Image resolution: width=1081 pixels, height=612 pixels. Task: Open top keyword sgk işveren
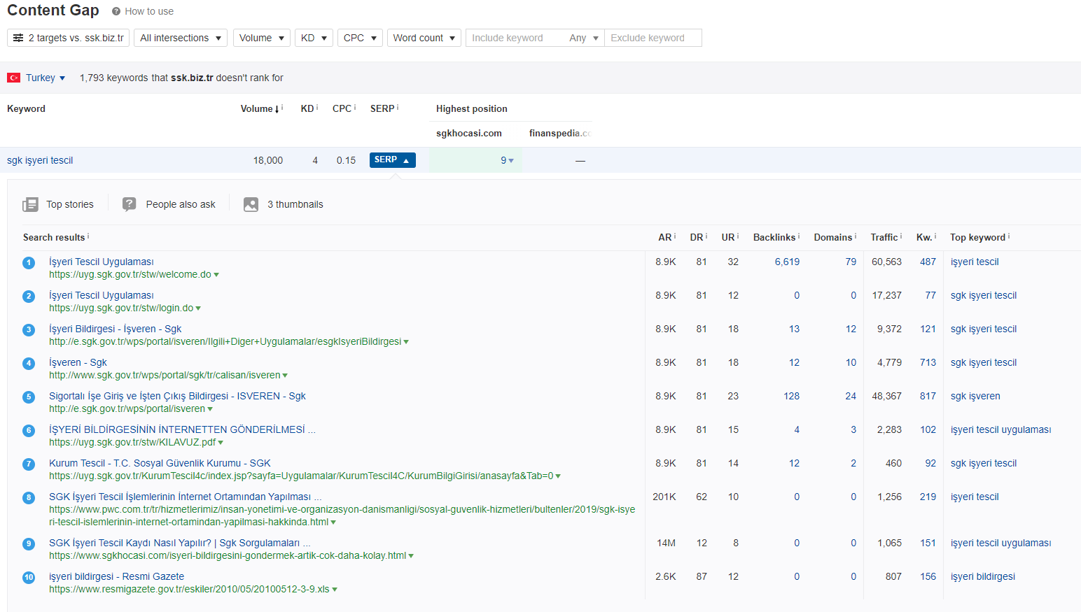coord(975,396)
